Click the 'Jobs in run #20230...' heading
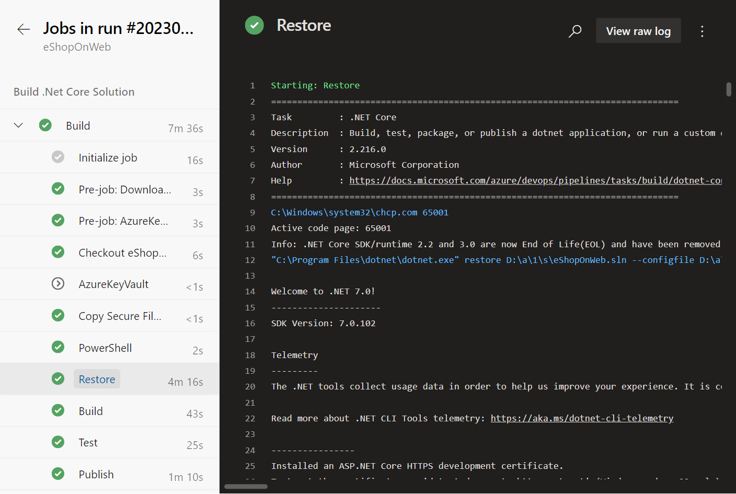This screenshot has height=494, width=736. pyautogui.click(x=118, y=28)
